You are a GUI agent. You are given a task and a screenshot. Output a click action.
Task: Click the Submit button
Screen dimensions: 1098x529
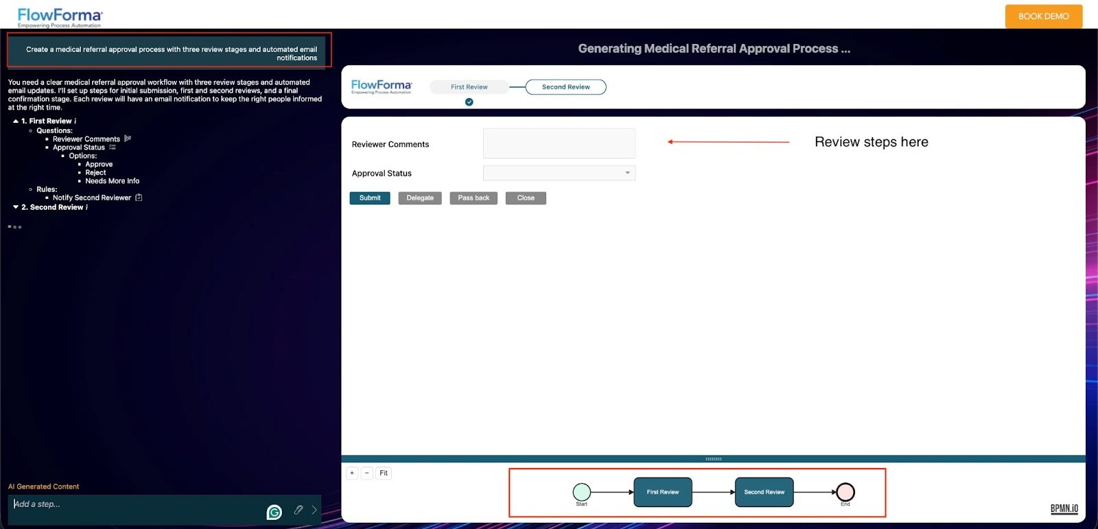(x=370, y=198)
